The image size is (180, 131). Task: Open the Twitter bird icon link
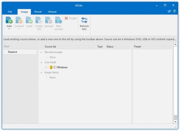coord(169,11)
